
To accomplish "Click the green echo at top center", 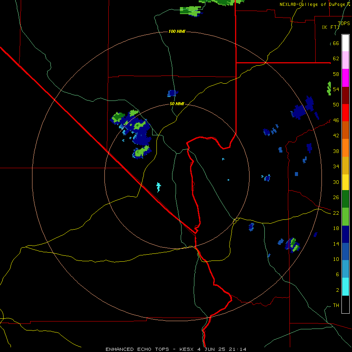I will pyautogui.click(x=191, y=11).
